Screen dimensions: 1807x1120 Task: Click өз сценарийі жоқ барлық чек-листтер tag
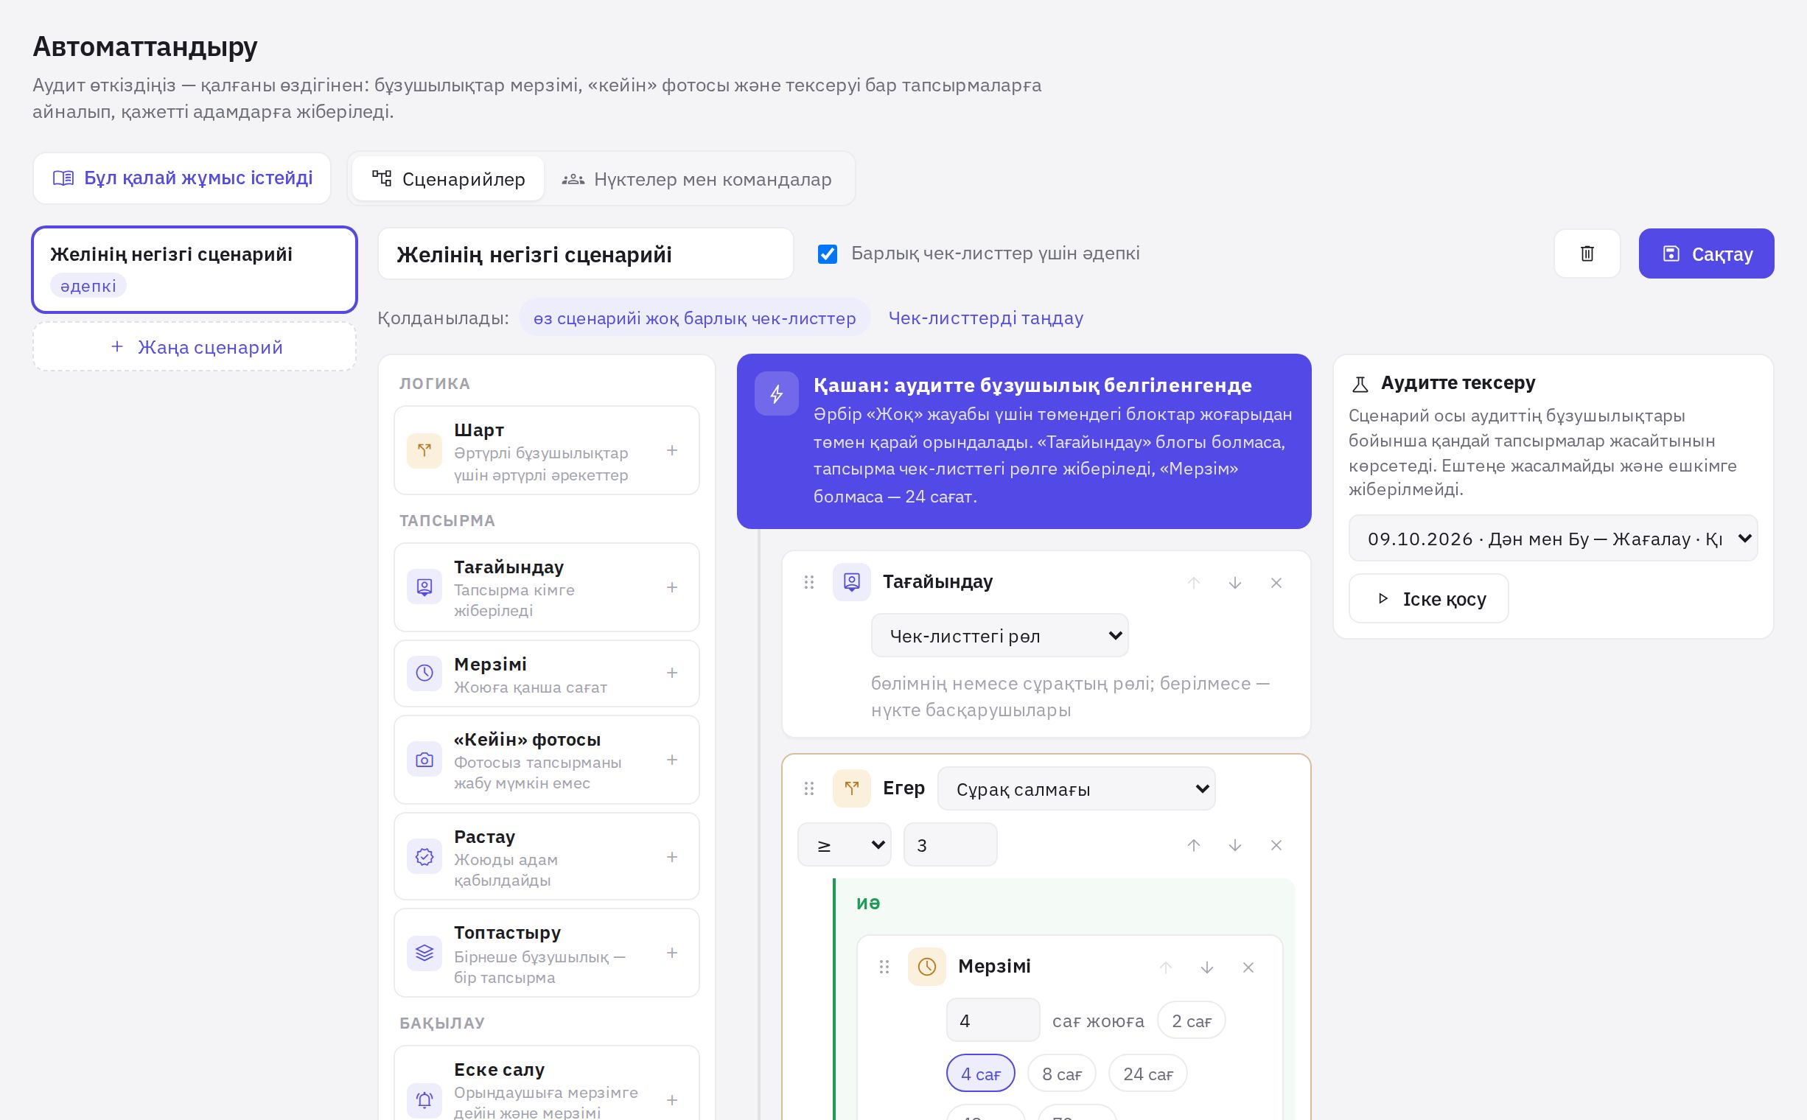click(693, 318)
